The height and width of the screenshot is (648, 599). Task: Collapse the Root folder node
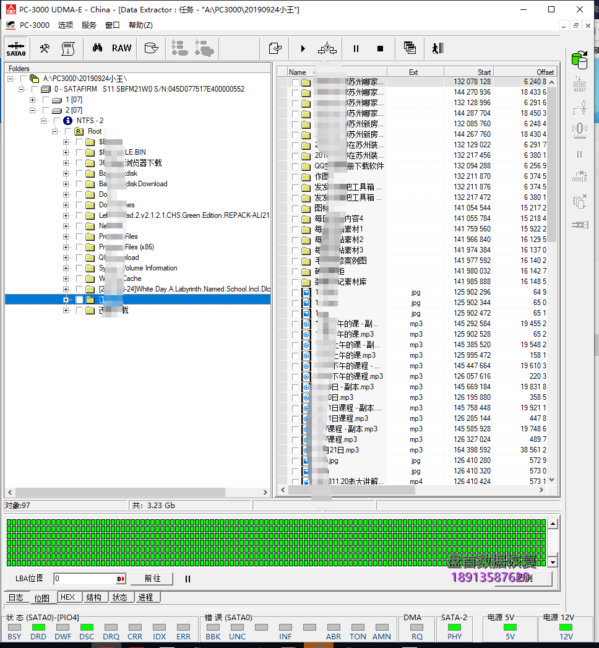(55, 131)
